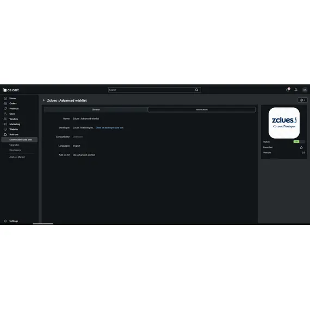The width and height of the screenshot is (310, 310).
Task: Select Downloaded add-ons in the sidebar
Action: 20,140
